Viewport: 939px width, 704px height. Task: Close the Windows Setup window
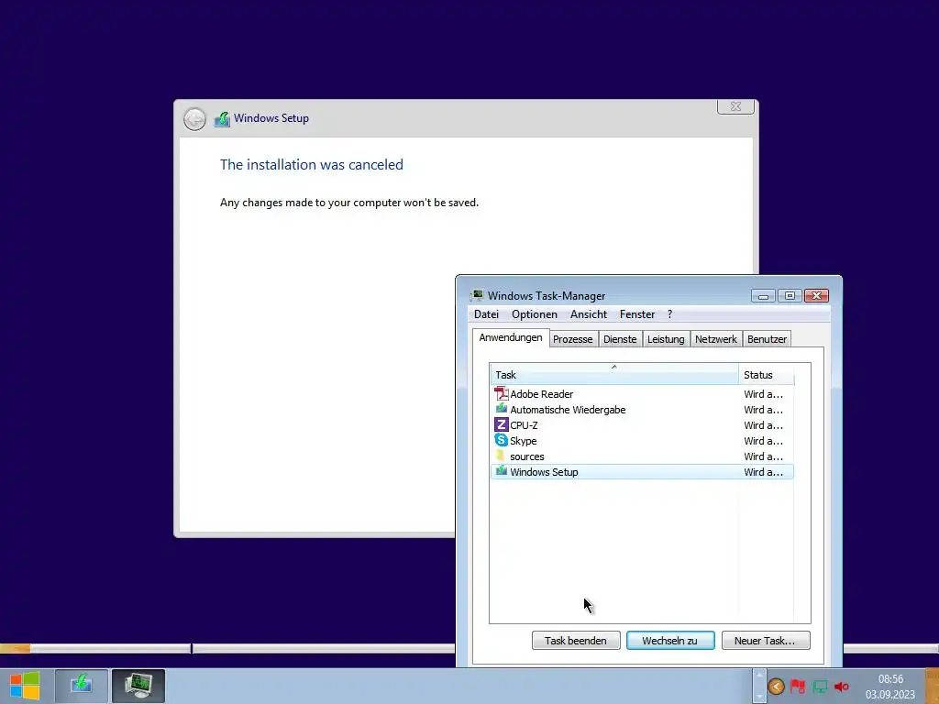tap(736, 106)
